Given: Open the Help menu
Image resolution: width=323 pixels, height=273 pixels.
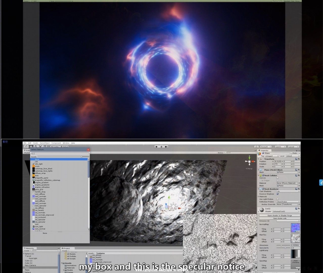Looking at the screenshot, I should click(x=73, y=143).
